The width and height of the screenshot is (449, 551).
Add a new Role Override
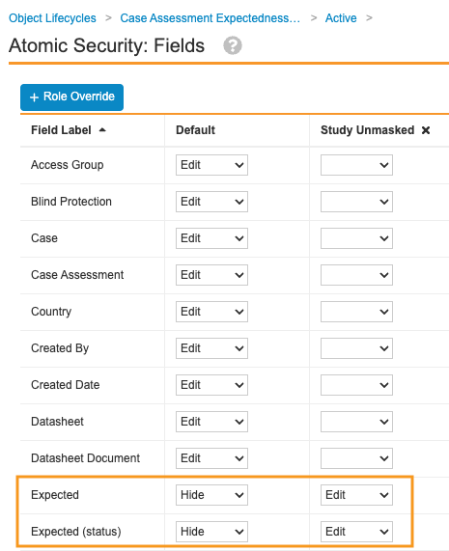(71, 97)
